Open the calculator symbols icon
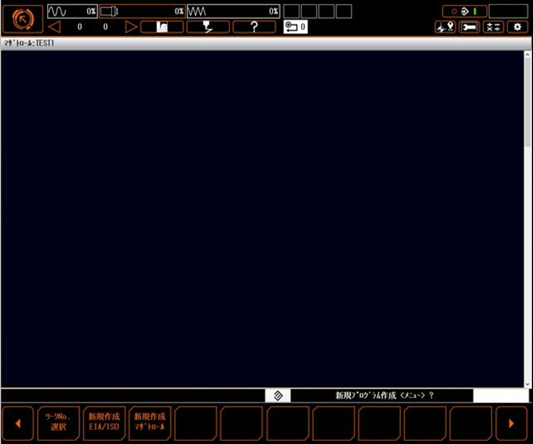The image size is (533, 444). click(x=493, y=27)
